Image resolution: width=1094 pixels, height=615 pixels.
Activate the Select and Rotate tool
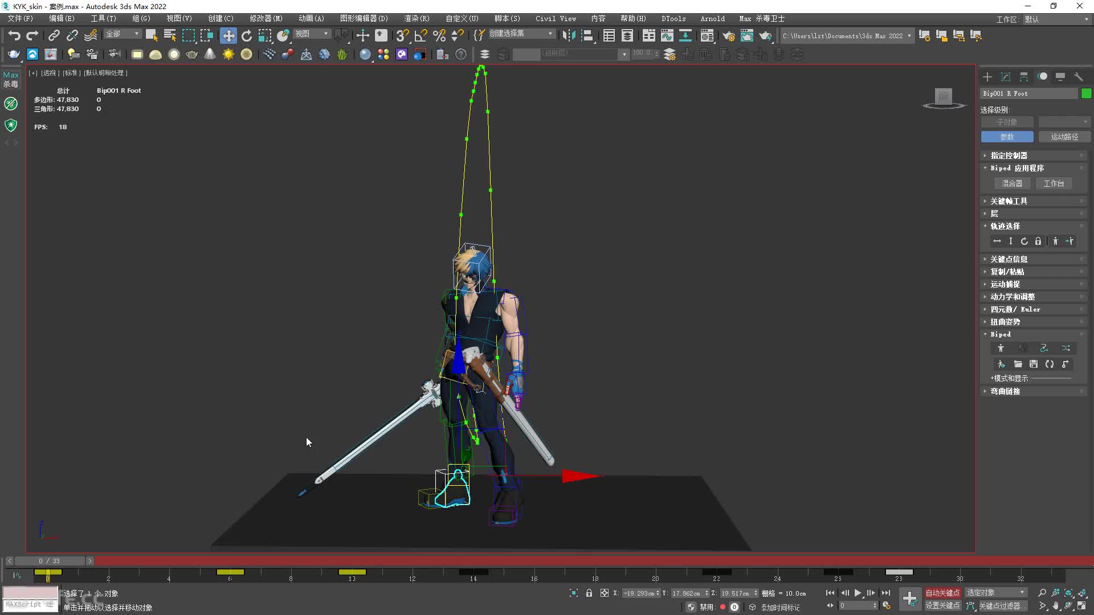coord(247,35)
